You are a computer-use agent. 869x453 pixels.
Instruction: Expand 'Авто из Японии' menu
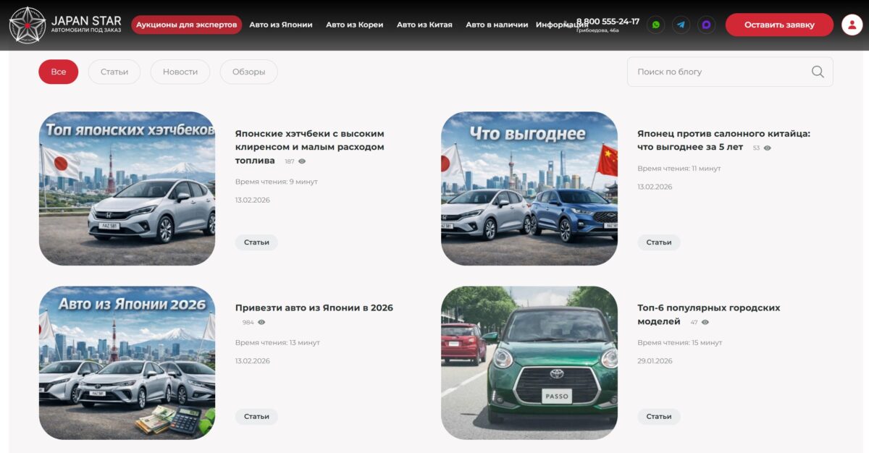pos(281,25)
